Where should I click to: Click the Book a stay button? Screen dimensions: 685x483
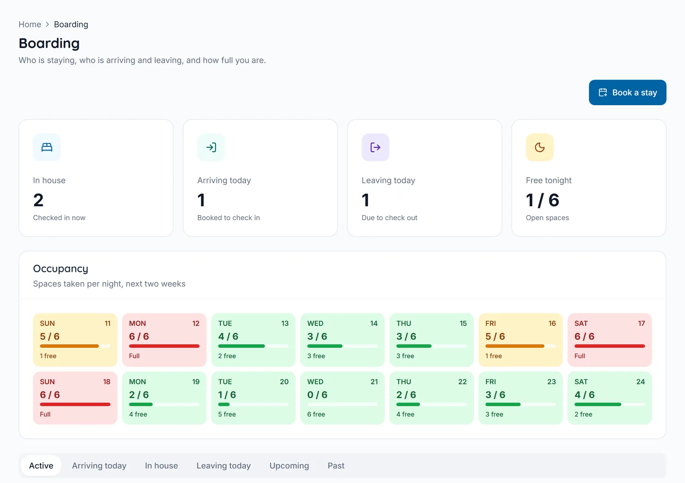[628, 92]
